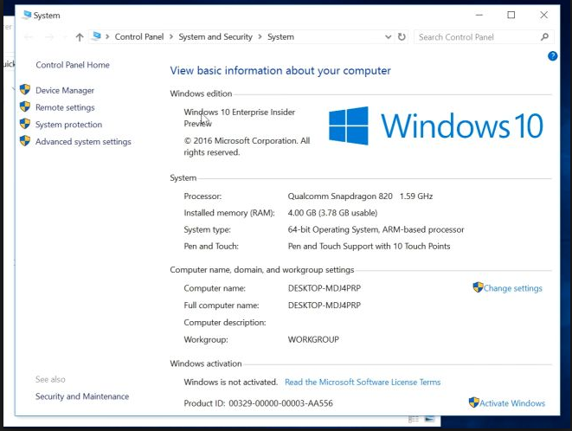572x431 pixels.
Task: Click the Windows 10 logo image
Action: click(x=436, y=125)
